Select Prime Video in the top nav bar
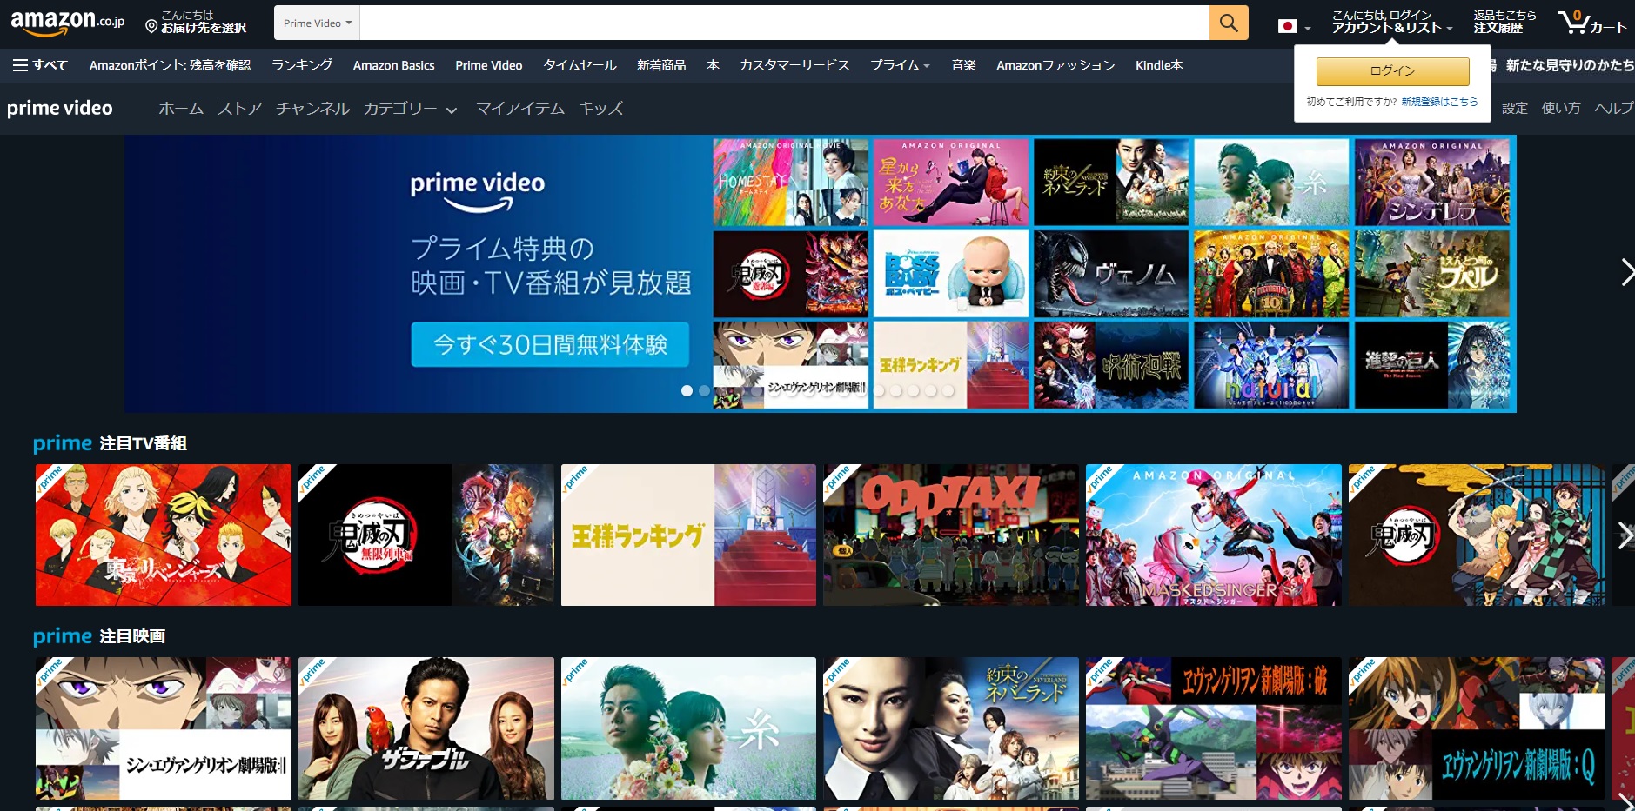Image resolution: width=1635 pixels, height=811 pixels. [488, 65]
